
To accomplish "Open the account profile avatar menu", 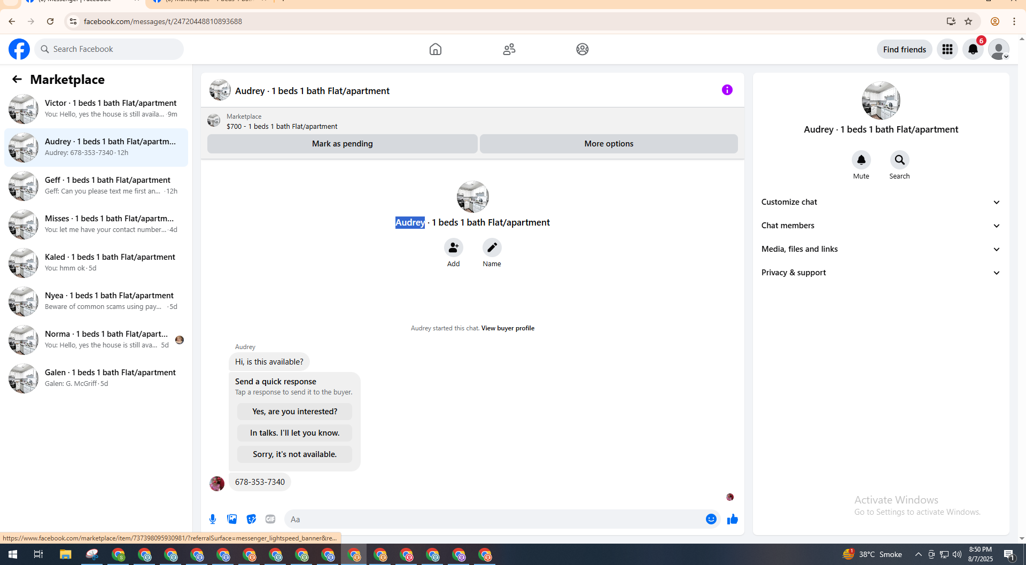I will (x=999, y=49).
